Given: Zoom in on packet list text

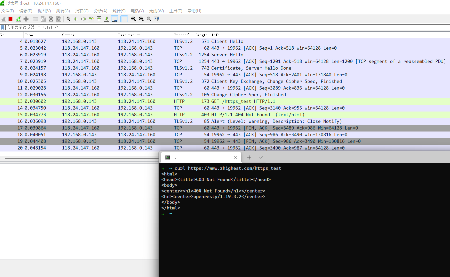Looking at the screenshot, I should point(134,19).
